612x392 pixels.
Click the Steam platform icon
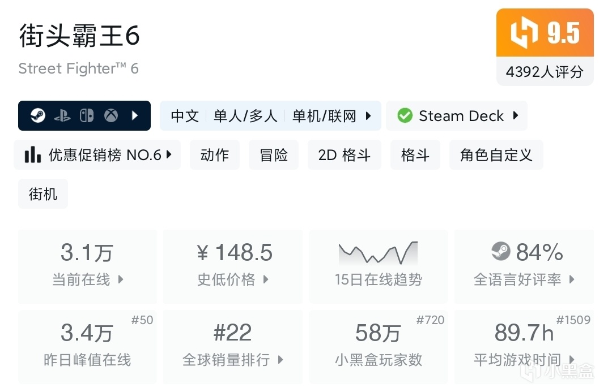[x=38, y=116]
